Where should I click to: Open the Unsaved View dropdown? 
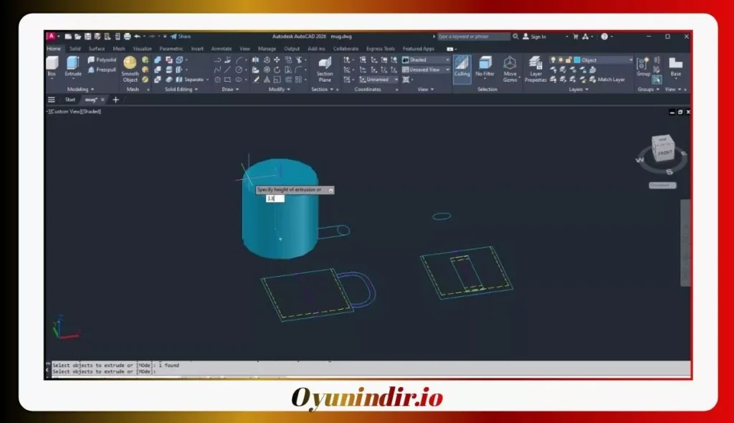tap(426, 70)
